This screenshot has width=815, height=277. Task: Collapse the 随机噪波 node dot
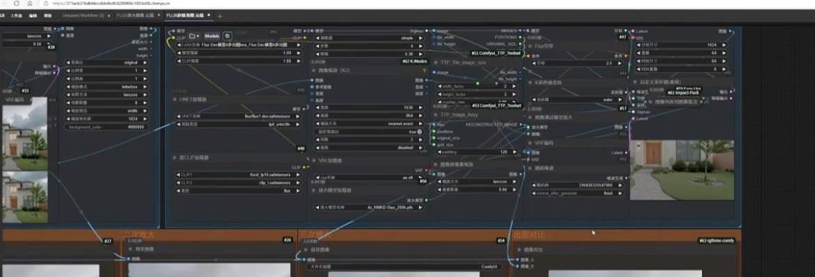pyautogui.click(x=530, y=168)
